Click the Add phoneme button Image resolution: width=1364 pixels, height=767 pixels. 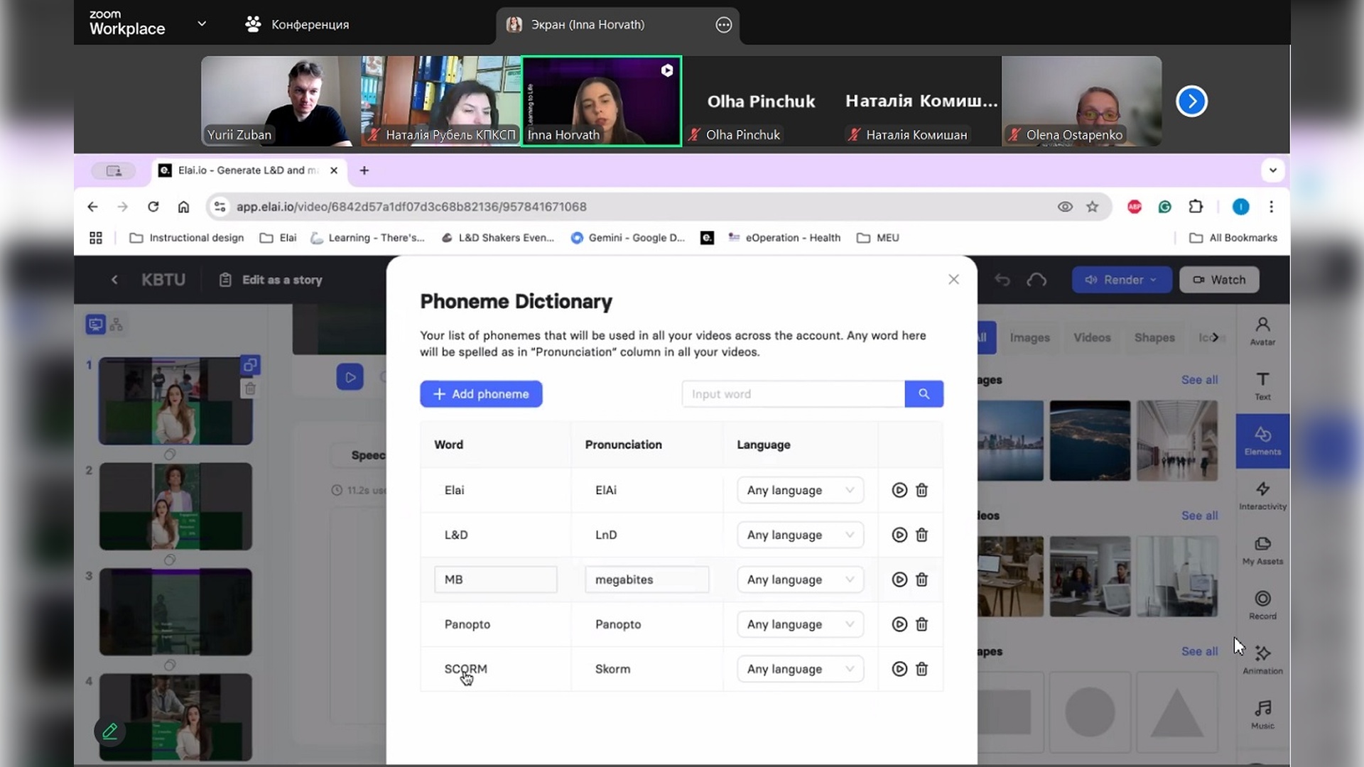481,394
